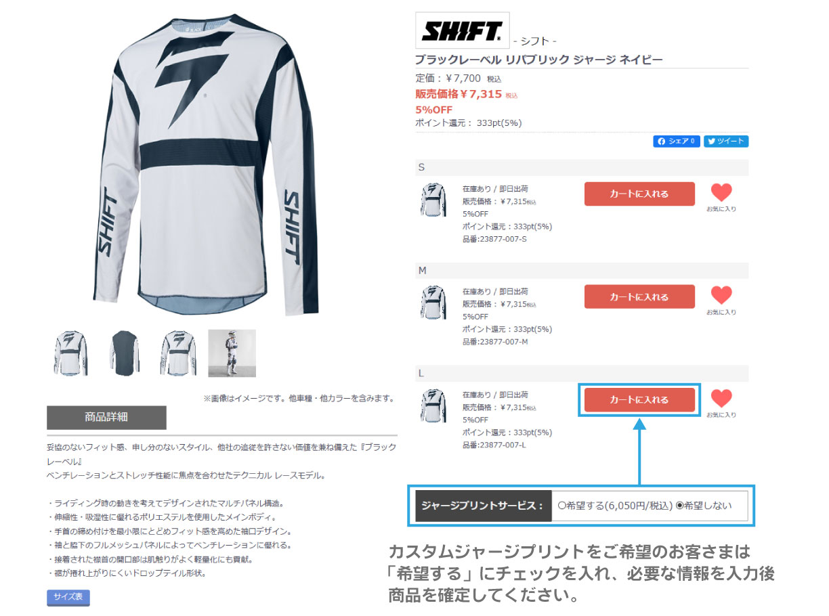This screenshot has height=616, width=829.
Task: Favorite the size L jersey via the heart icon
Action: [721, 398]
